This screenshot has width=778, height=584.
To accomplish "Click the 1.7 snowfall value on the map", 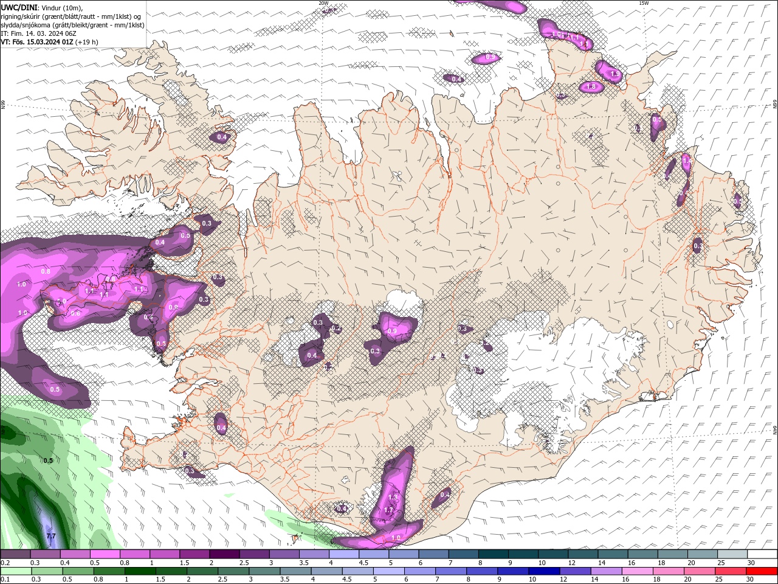I will click(x=389, y=510).
